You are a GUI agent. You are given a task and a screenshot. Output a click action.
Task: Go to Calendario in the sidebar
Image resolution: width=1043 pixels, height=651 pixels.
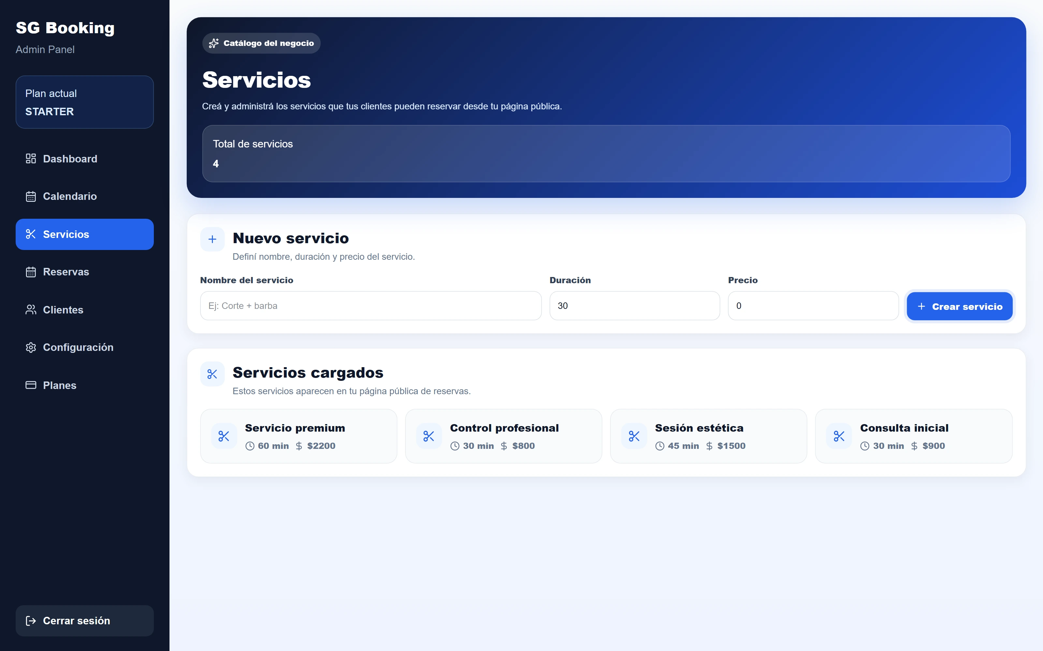pyautogui.click(x=84, y=196)
